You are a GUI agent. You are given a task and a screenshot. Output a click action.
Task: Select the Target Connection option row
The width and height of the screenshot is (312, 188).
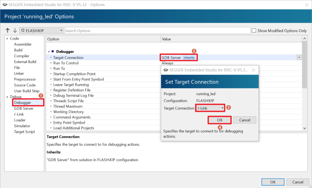point(174,57)
